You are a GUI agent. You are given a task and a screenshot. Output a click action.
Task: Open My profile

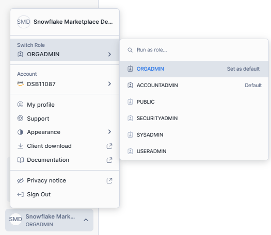[65, 105]
